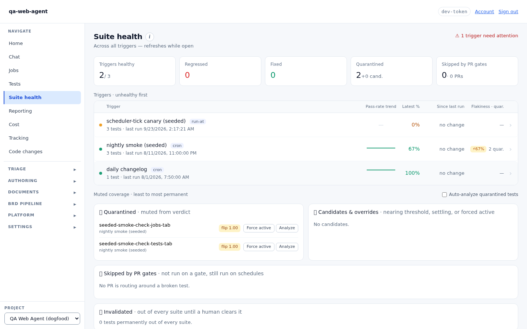The image size is (527, 329).
Task: Click the Sign out link
Action: (508, 12)
